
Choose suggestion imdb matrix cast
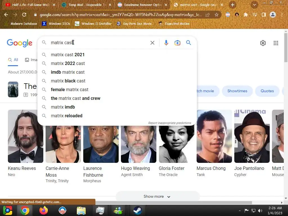pos(117,72)
